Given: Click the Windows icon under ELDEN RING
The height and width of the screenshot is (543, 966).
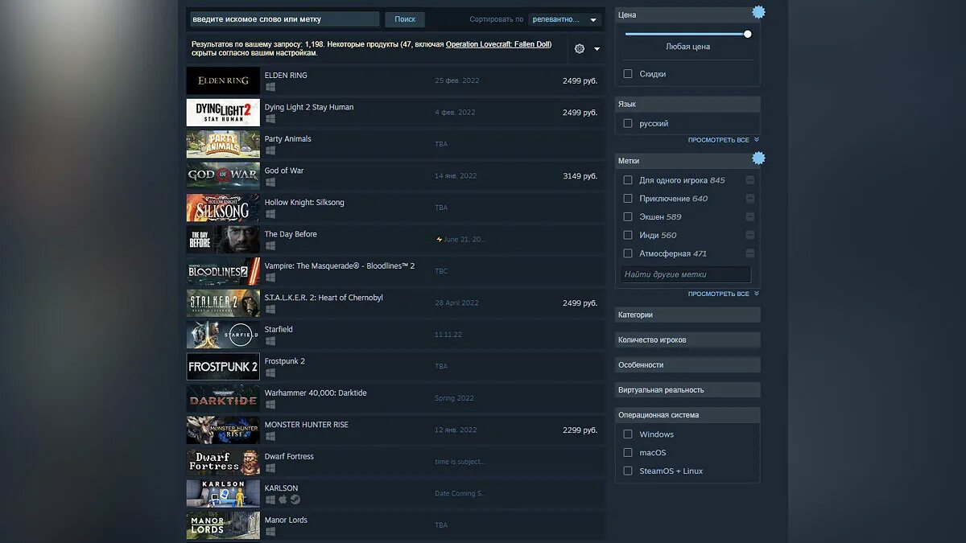Looking at the screenshot, I should point(270,87).
